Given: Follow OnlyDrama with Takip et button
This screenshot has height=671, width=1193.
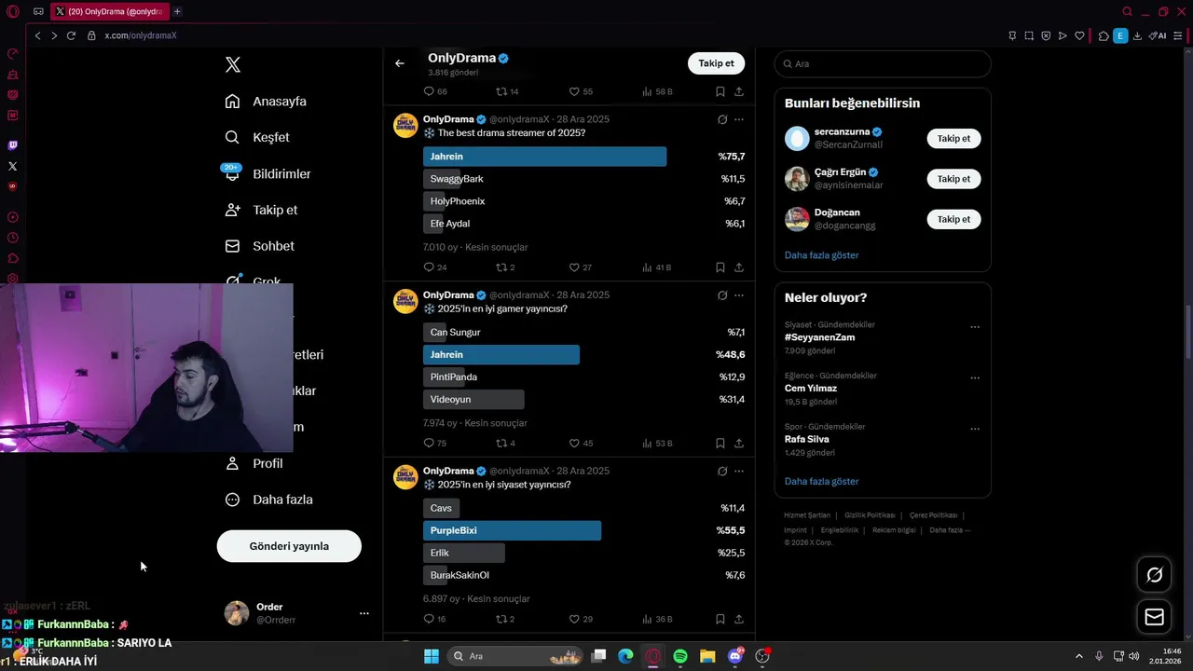Looking at the screenshot, I should (x=717, y=63).
